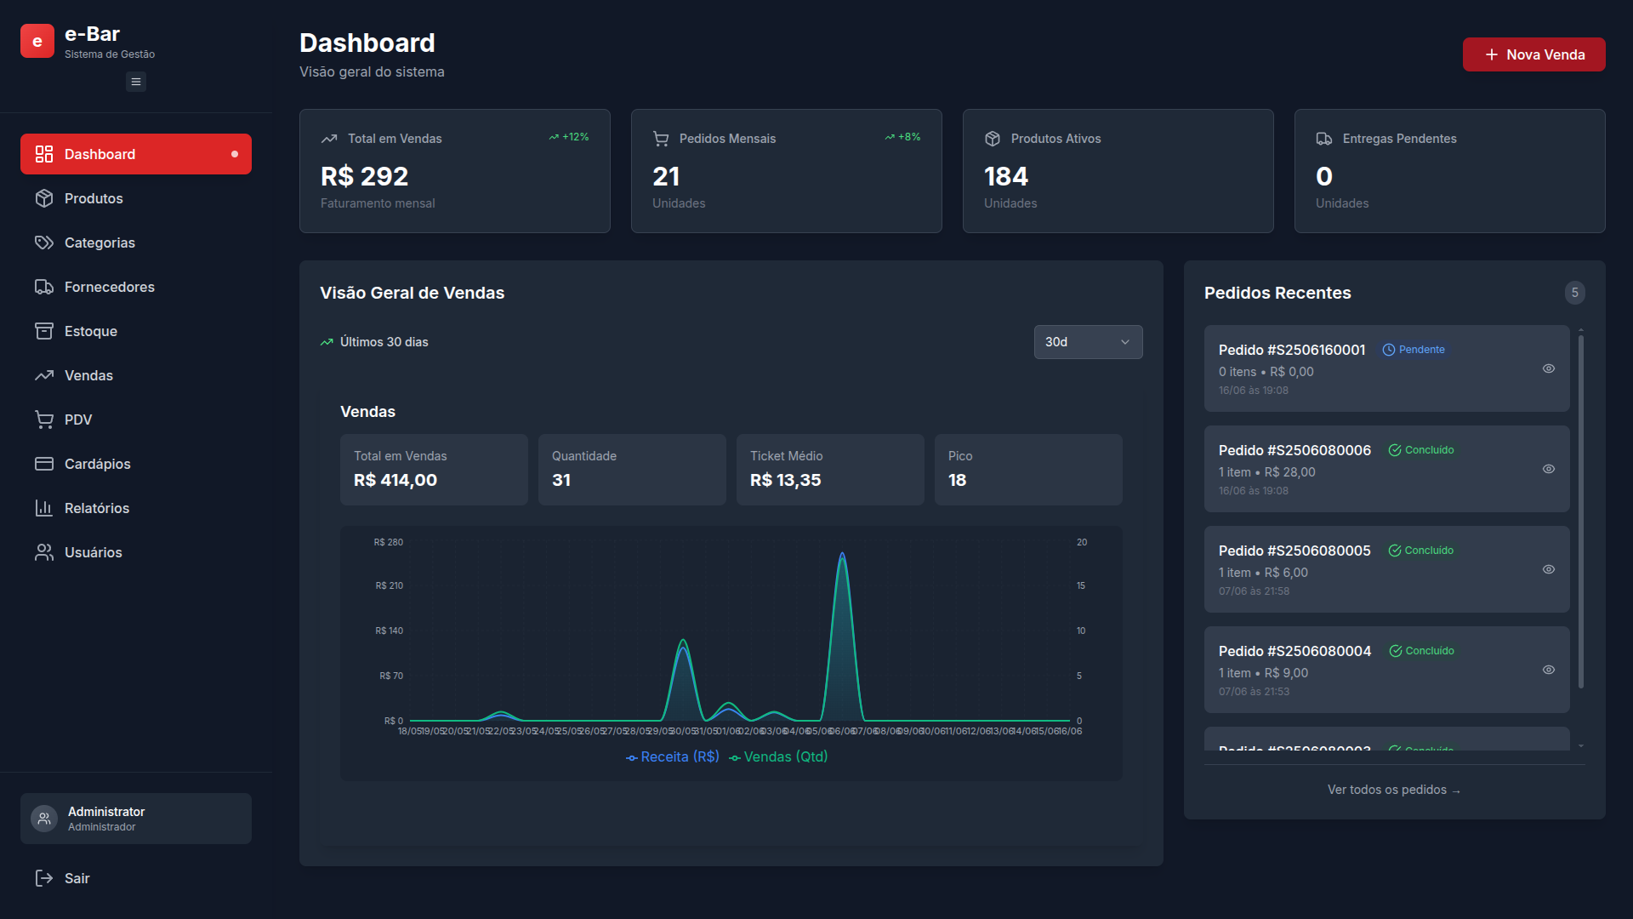Screen dimensions: 1633x919
Task: Click the Estoque box icon
Action: point(45,331)
